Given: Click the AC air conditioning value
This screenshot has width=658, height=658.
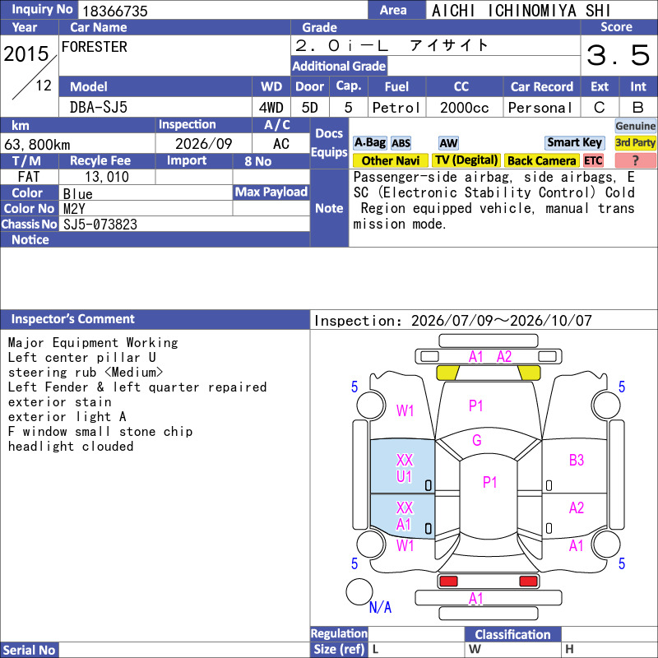Looking at the screenshot, I should click(280, 144).
